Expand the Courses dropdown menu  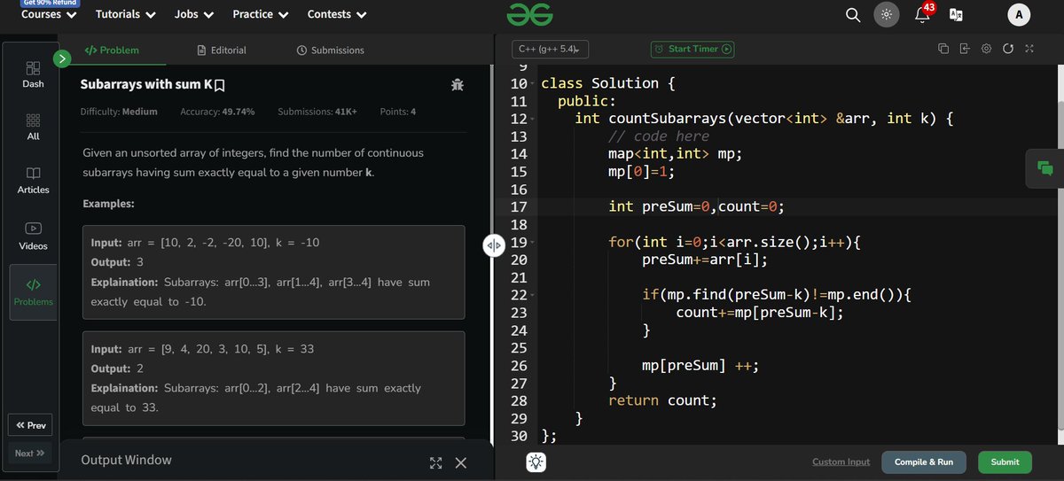[x=49, y=14]
